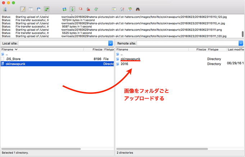Screen dimensions: 245x157
Task: Click the remote pane horizontal scrollbar
Action: click(x=162, y=149)
